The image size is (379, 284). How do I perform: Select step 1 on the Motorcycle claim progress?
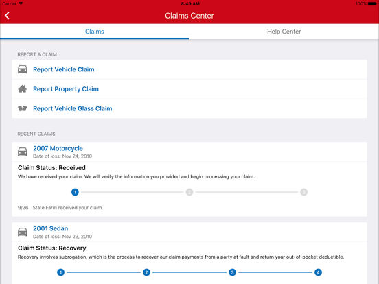[75, 192]
